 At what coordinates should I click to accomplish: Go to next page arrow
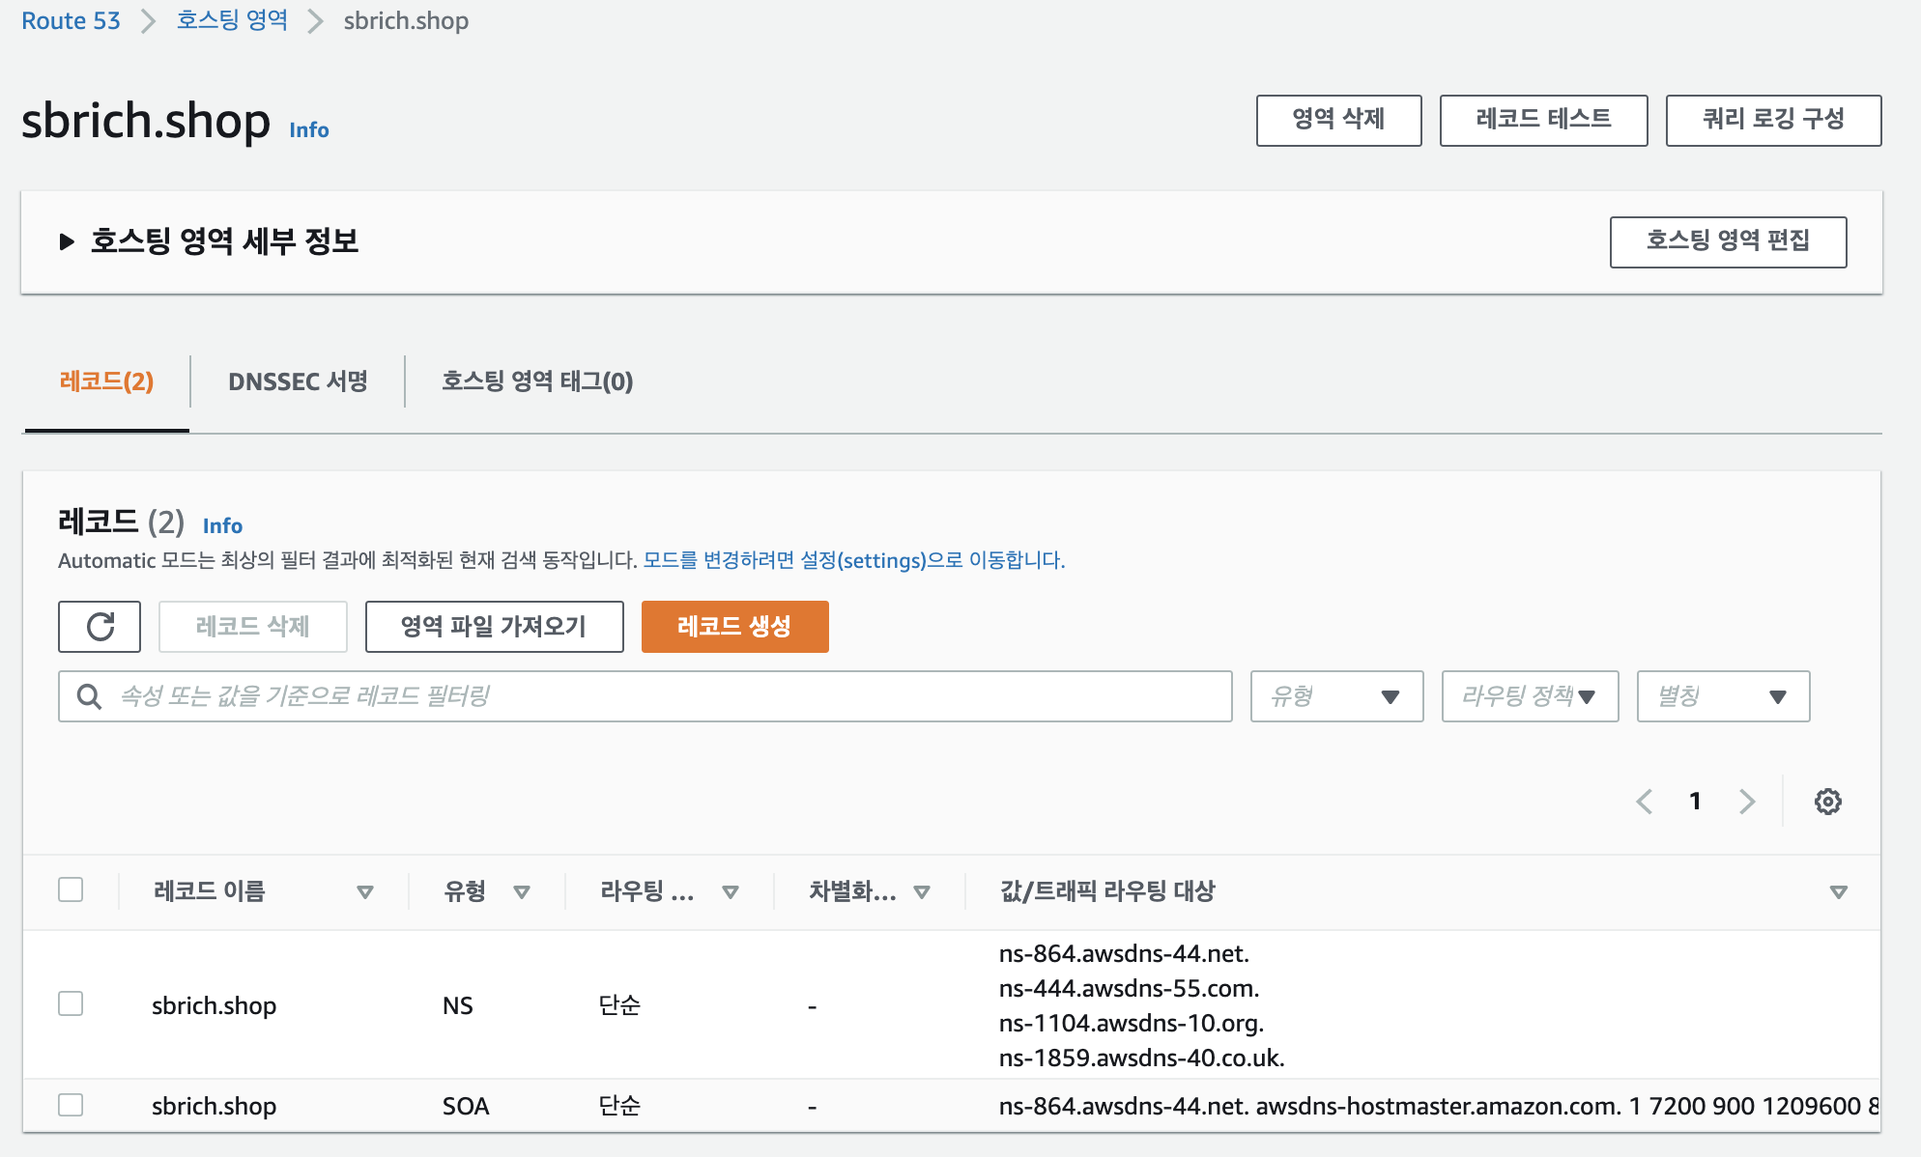pos(1746,802)
